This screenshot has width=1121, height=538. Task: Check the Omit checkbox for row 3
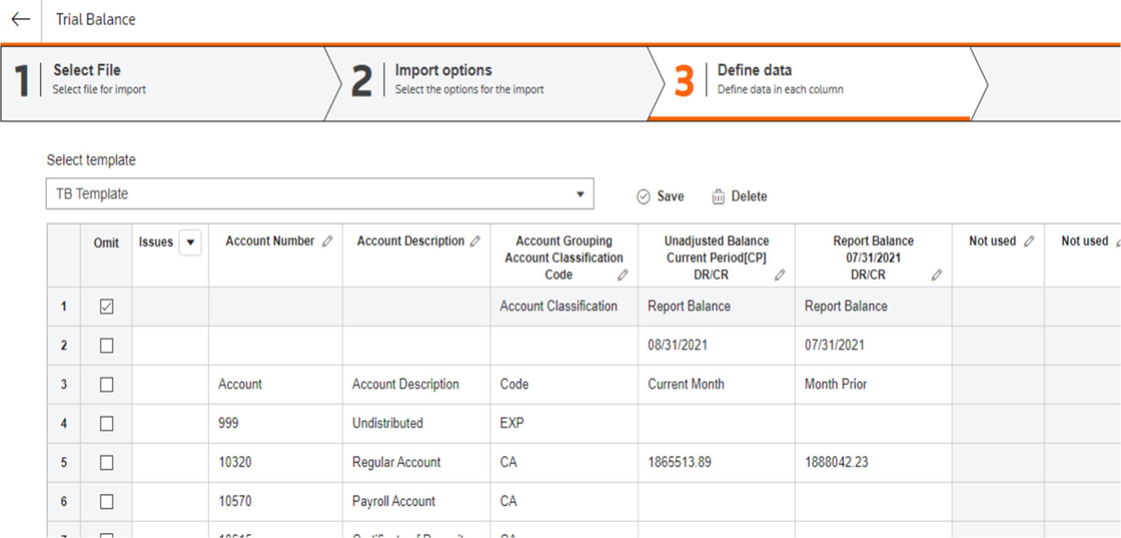coord(107,385)
